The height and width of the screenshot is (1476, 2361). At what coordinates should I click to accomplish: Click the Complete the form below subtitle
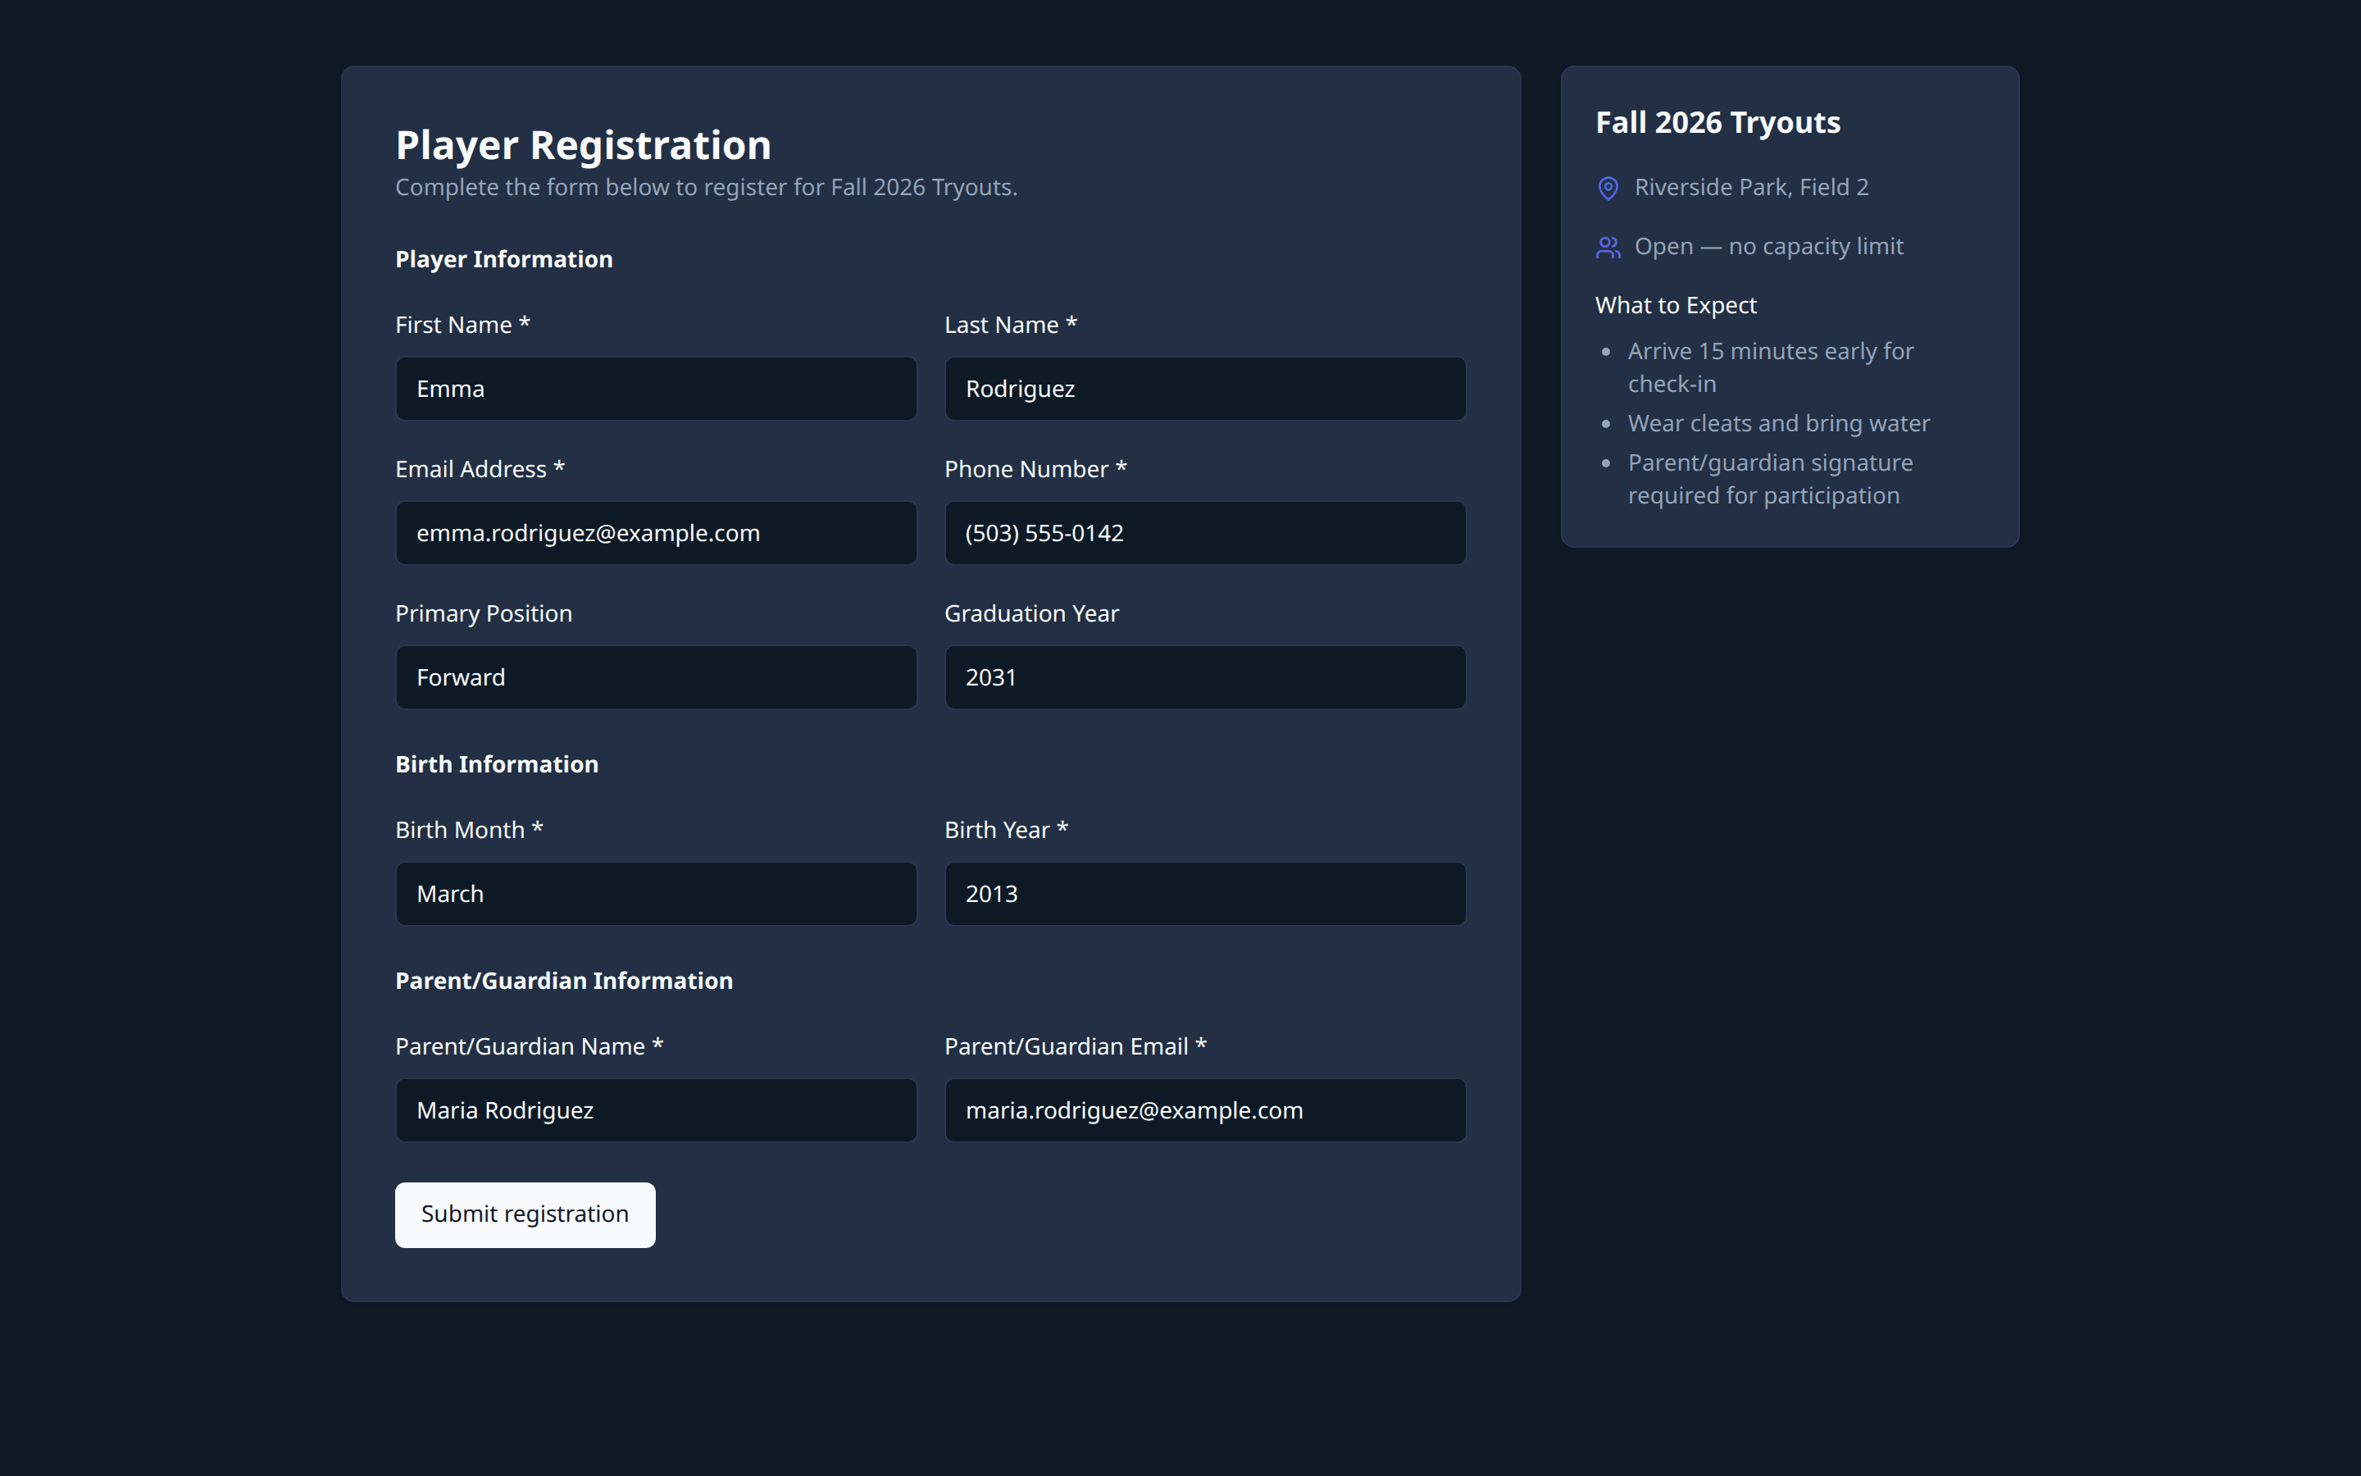(x=705, y=188)
